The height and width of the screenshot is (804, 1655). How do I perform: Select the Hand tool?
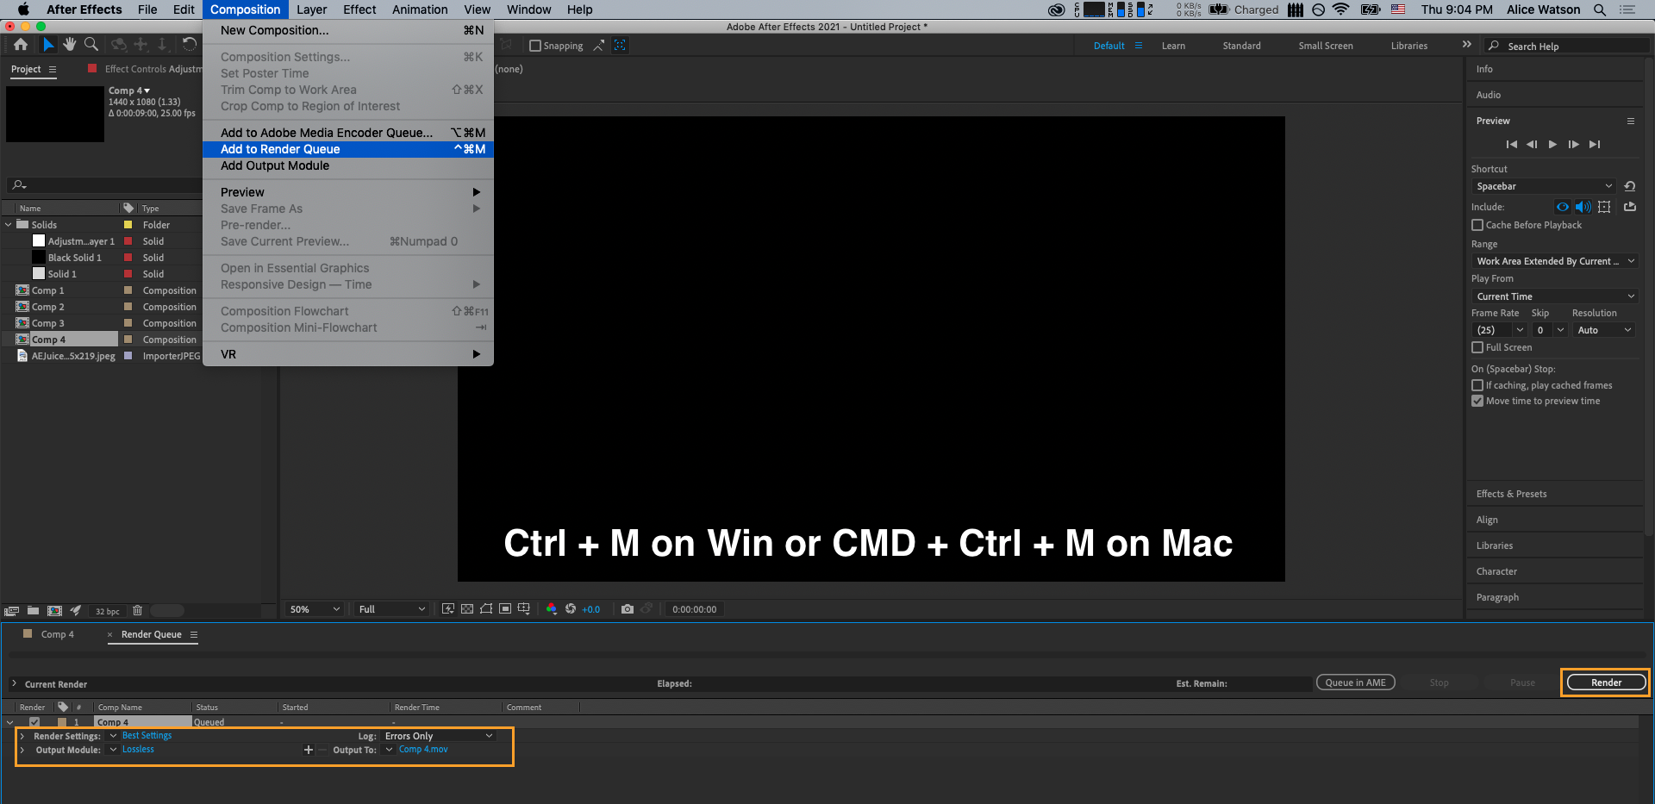70,45
